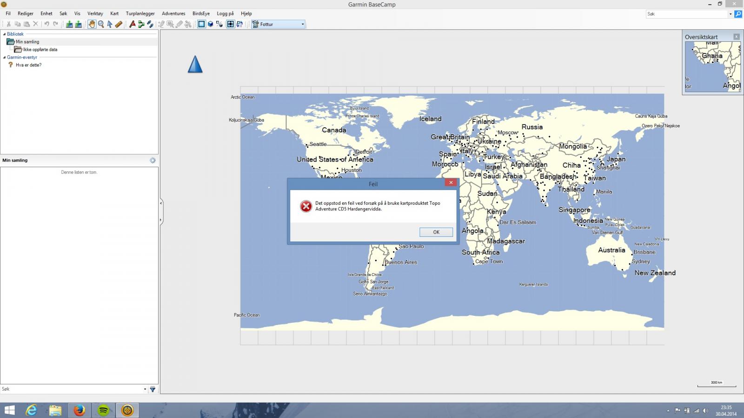
Task: Select the Measure ruler tool
Action: 119,24
